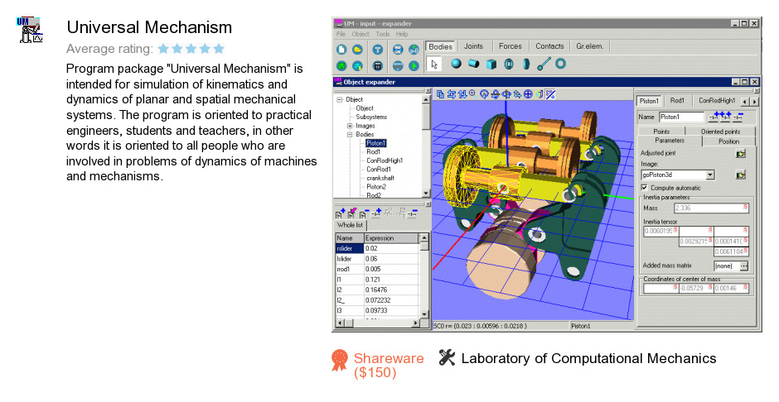The image size is (779, 402).
Task: Open the Tools menu
Action: tap(383, 34)
